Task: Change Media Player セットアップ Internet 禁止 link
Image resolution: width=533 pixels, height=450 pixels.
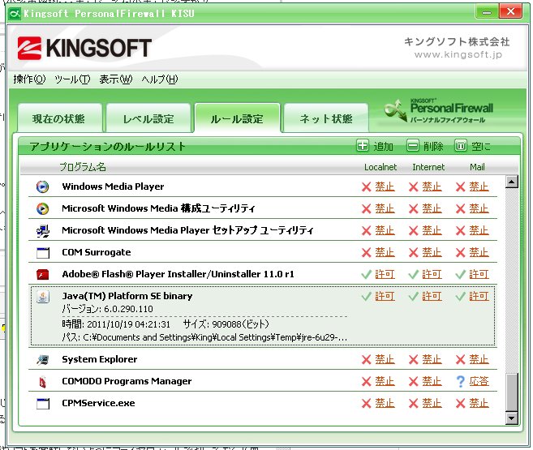Action: (432, 230)
